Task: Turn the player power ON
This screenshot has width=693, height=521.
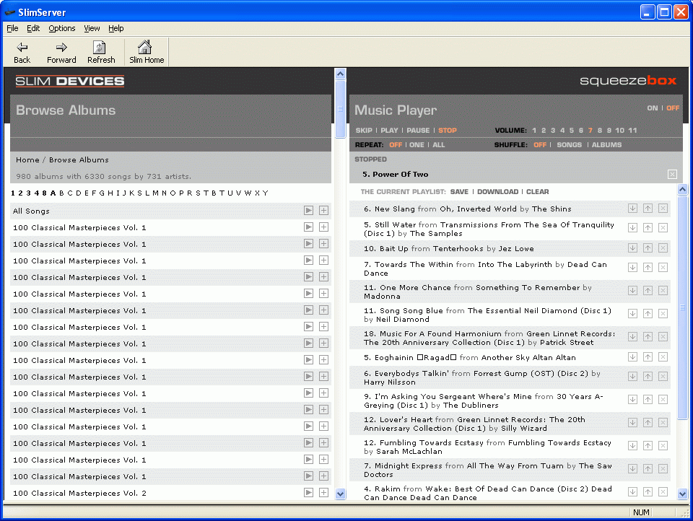Action: click(652, 108)
